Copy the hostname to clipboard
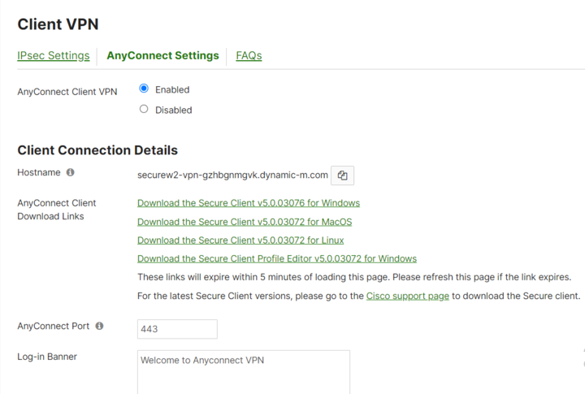 [342, 175]
